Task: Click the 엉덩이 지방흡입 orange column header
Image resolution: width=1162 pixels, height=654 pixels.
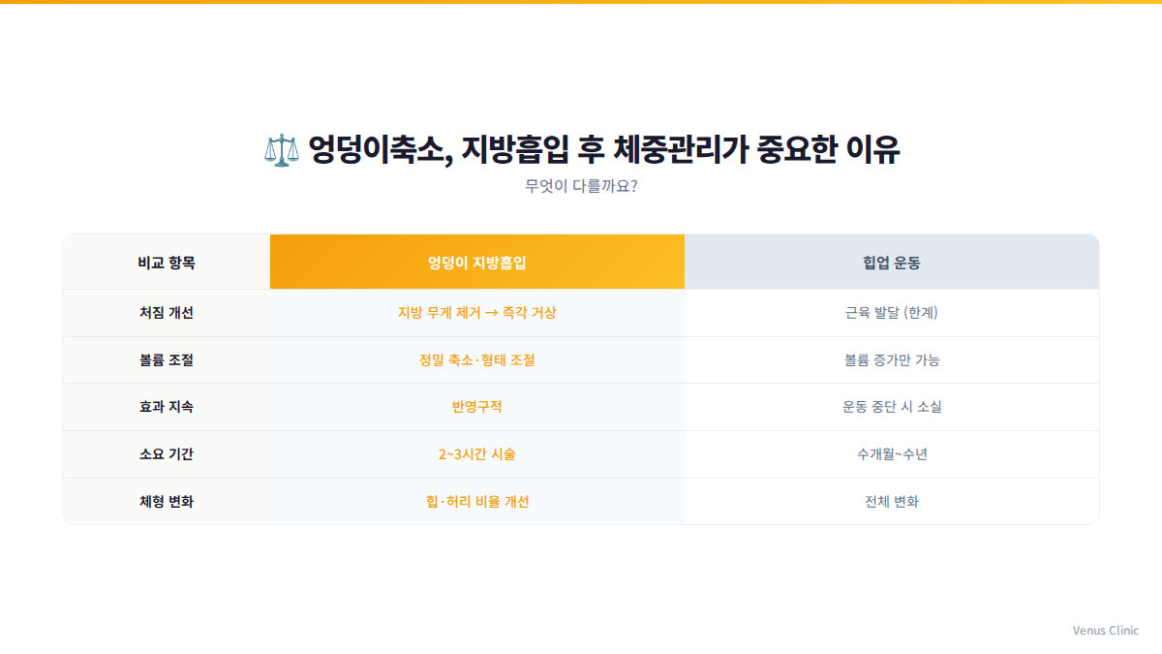Action: click(477, 262)
